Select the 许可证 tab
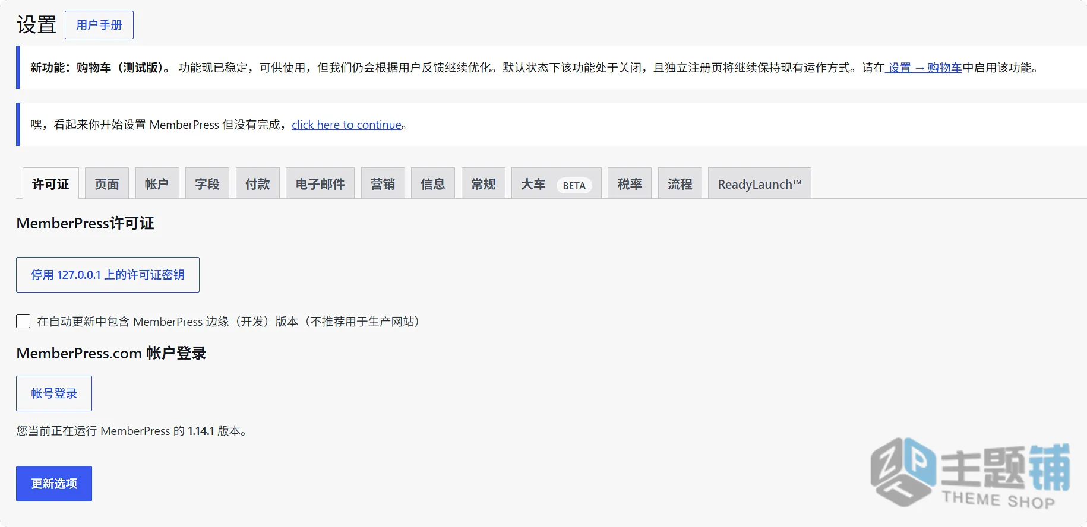Screen dimensions: 1087x527 coord(50,184)
